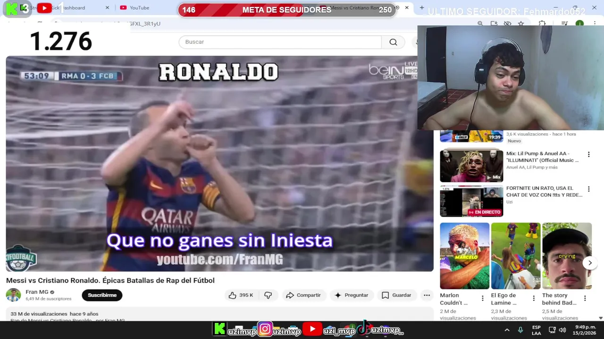The image size is (604, 339).
Task: Open more actions dots beside Guardar
Action: coord(427,295)
